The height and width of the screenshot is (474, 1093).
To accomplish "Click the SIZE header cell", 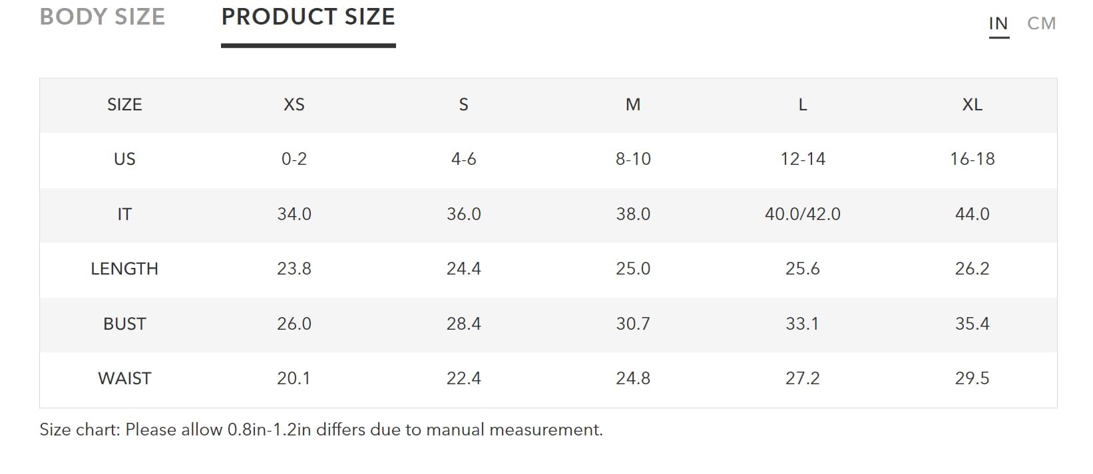I will (124, 104).
